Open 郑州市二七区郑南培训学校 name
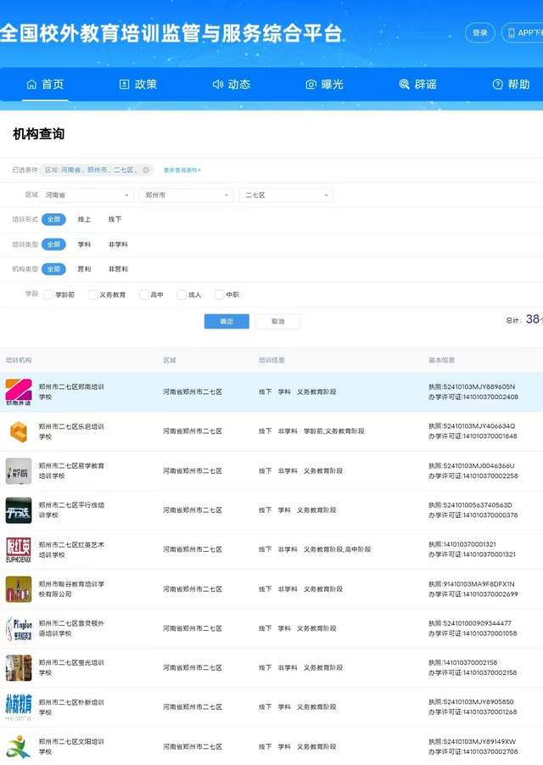The image size is (543, 765). tap(71, 391)
